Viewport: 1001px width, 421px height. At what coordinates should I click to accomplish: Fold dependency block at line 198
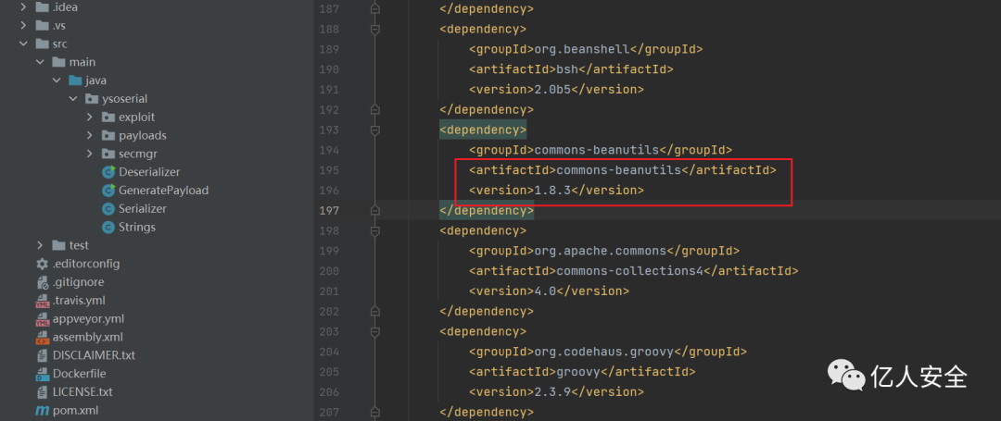click(x=374, y=230)
